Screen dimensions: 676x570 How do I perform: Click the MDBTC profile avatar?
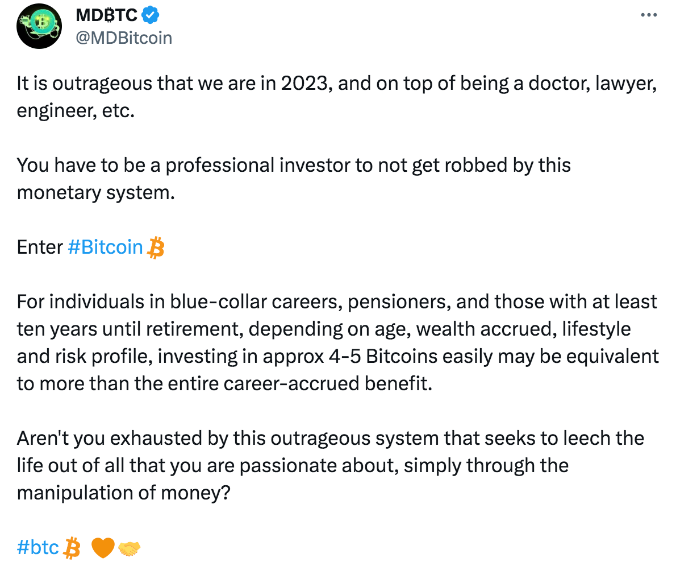39,26
